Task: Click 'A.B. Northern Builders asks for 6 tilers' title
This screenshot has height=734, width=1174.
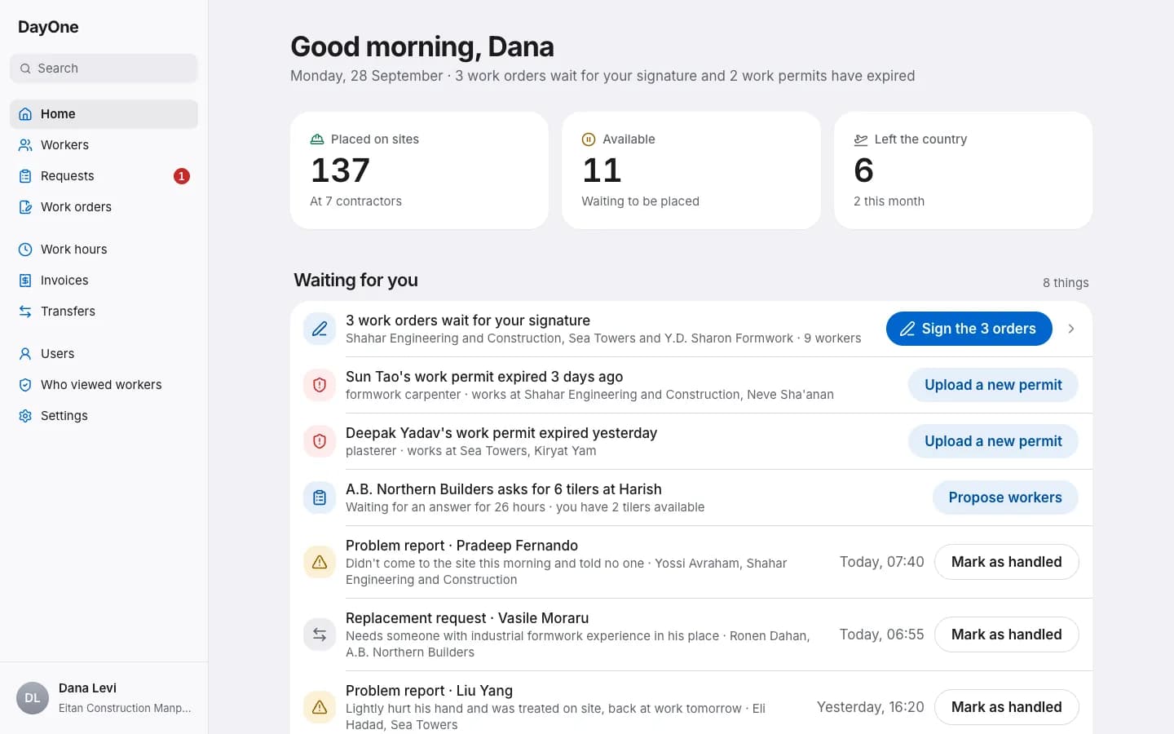Action: (504, 489)
